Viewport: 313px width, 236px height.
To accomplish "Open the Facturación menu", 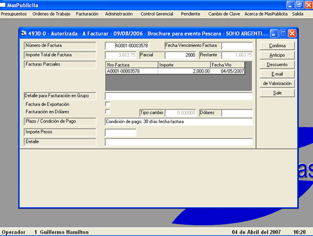I will [x=87, y=14].
